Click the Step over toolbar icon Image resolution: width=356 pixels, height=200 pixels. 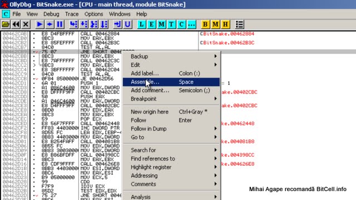click(x=84, y=24)
